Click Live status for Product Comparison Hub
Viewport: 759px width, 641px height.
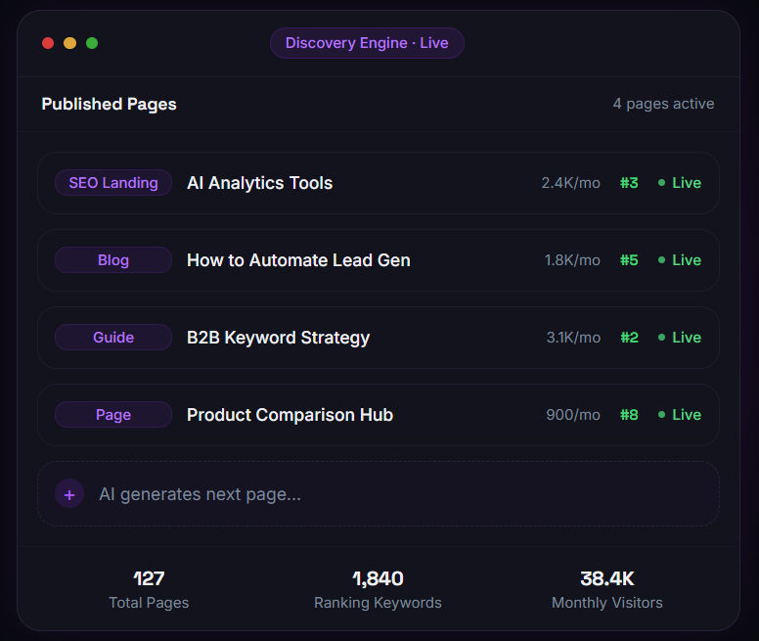click(680, 415)
